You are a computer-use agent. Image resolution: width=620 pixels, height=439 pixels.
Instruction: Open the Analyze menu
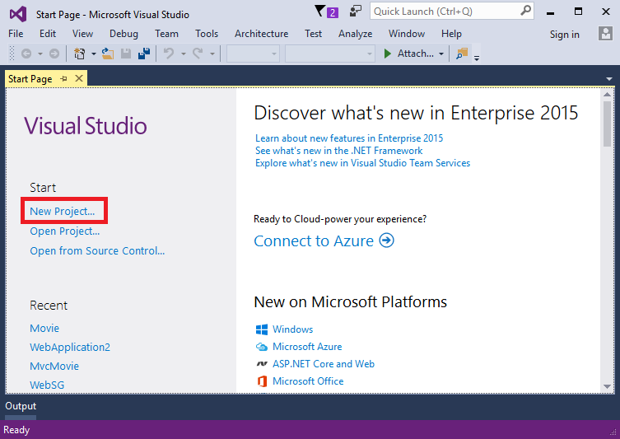(355, 34)
